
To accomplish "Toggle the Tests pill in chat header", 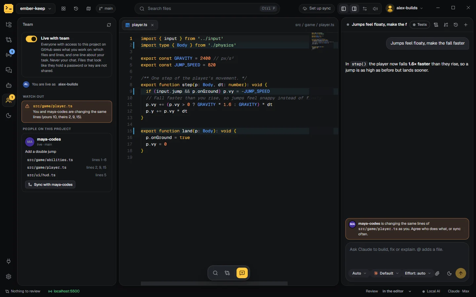I will pos(420,25).
